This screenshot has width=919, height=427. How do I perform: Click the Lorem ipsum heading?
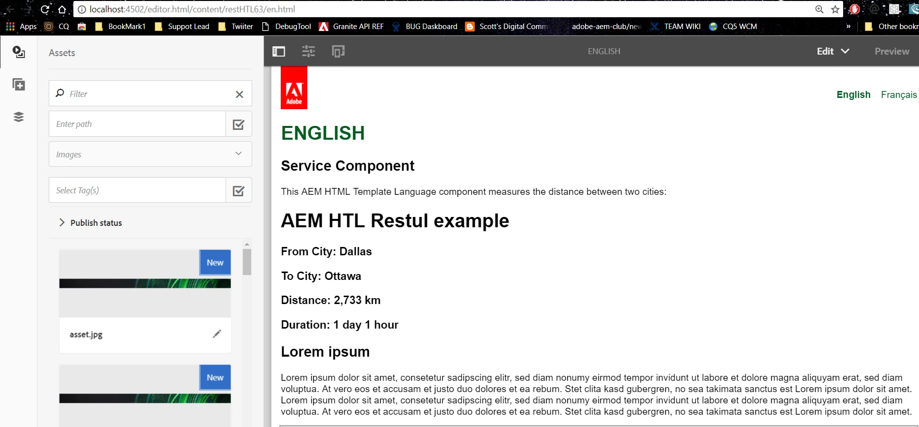[325, 352]
